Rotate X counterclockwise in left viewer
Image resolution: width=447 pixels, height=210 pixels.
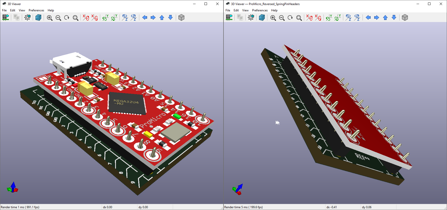(94, 17)
